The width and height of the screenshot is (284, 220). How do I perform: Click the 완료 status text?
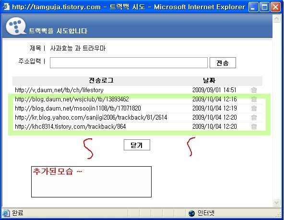point(18,213)
